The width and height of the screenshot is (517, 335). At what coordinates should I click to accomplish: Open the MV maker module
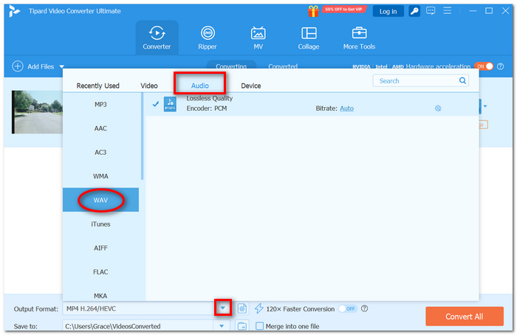(x=258, y=37)
